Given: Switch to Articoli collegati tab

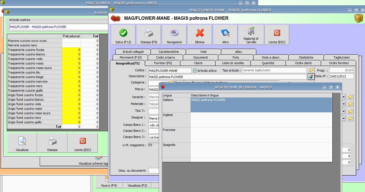Looking at the screenshot, I should pos(133,52).
